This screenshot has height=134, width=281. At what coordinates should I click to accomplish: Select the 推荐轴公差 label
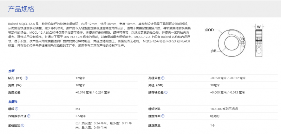pos(156,93)
